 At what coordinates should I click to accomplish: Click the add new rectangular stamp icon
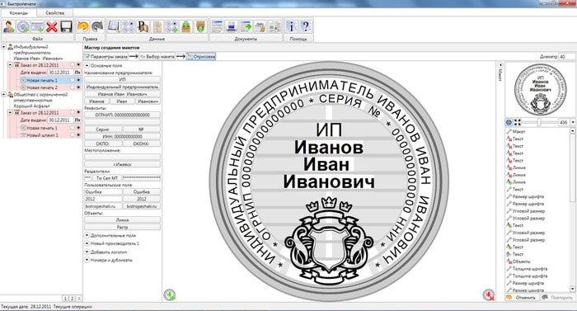point(38,27)
